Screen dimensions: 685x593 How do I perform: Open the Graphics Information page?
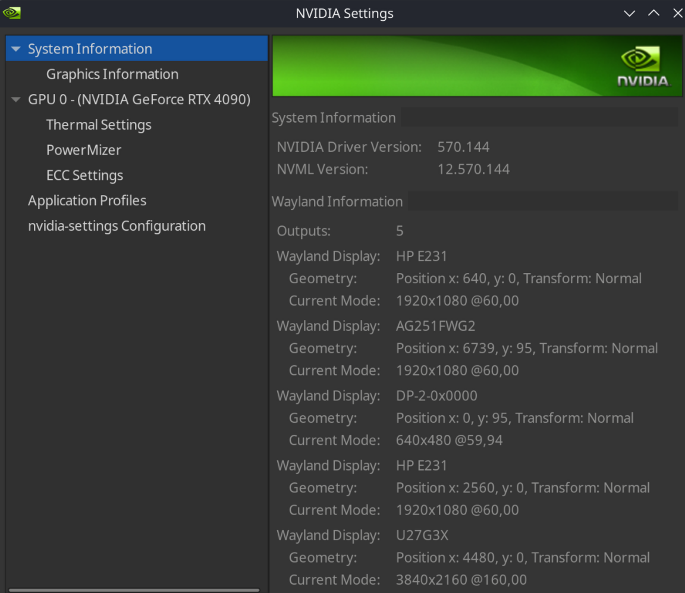112,74
